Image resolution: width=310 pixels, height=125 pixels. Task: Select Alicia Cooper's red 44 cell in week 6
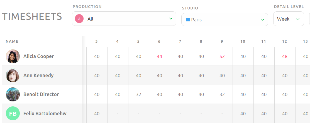(x=159, y=56)
